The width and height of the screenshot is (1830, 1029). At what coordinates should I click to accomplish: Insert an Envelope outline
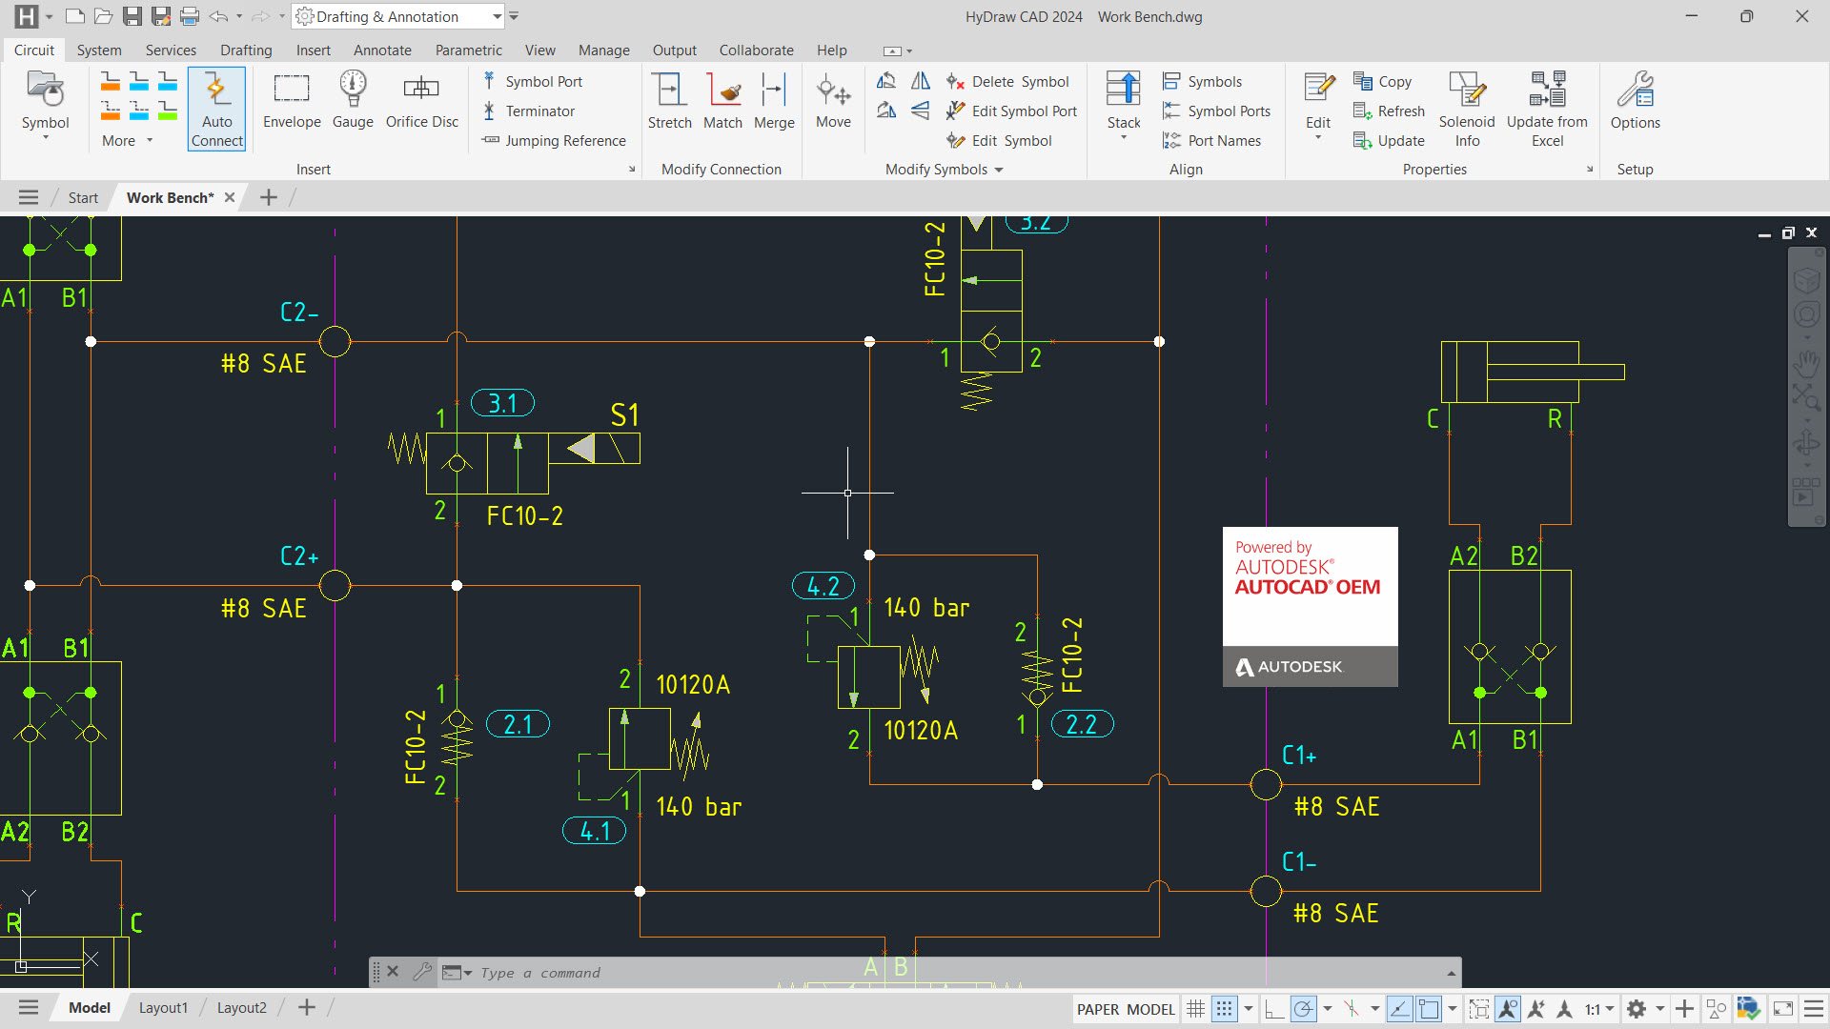pos(292,101)
